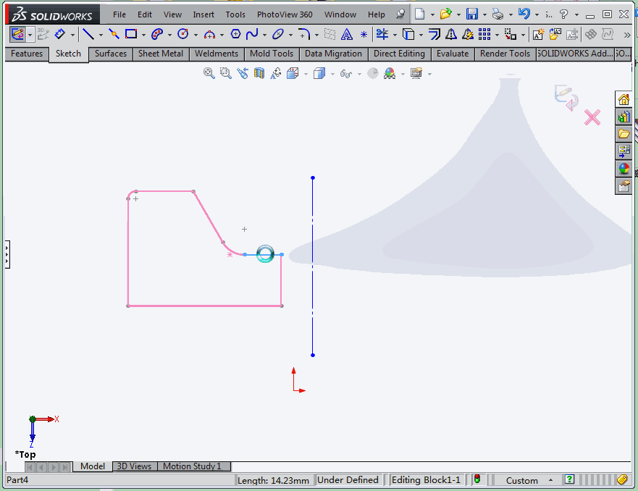The image size is (638, 491).
Task: Select the Slot sketch tool
Action: click(157, 34)
